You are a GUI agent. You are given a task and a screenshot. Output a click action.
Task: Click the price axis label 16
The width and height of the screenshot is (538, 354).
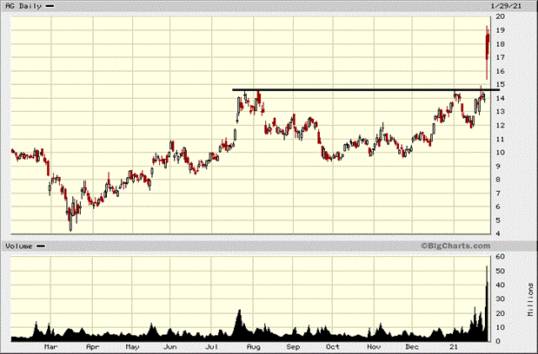tap(501, 71)
